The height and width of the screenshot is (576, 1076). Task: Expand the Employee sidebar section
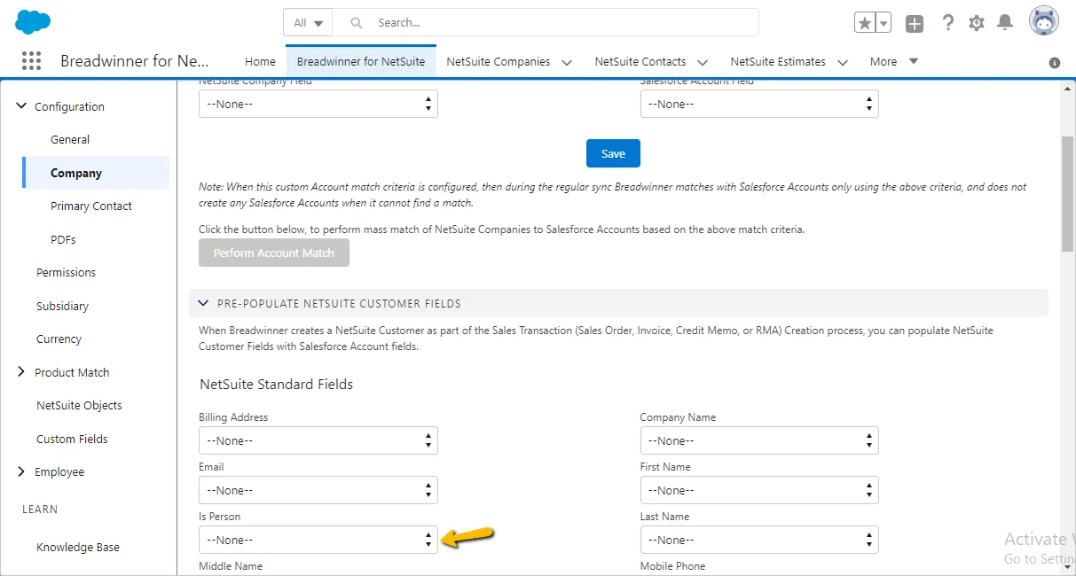tap(21, 472)
